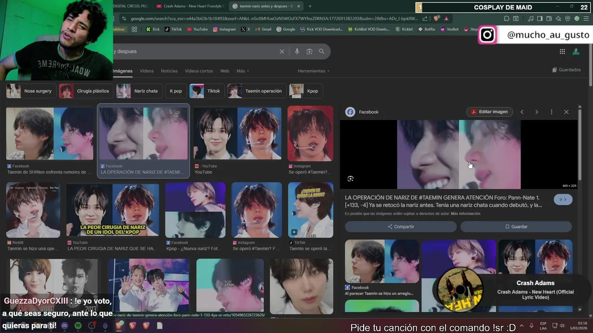
Task: Open Discord from the taskbar
Action: pos(64,326)
